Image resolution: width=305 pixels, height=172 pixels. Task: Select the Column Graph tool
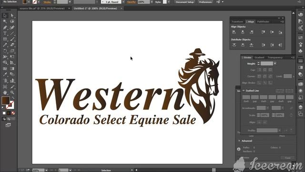coord(12,81)
